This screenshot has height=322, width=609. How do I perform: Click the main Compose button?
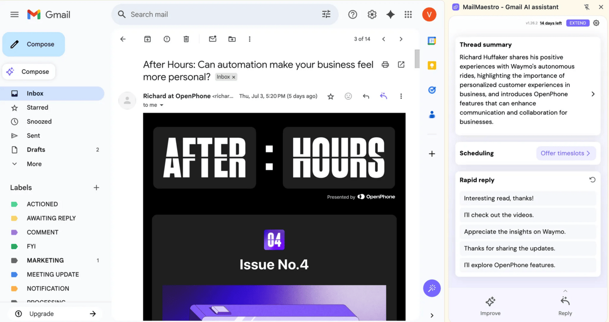tap(33, 44)
